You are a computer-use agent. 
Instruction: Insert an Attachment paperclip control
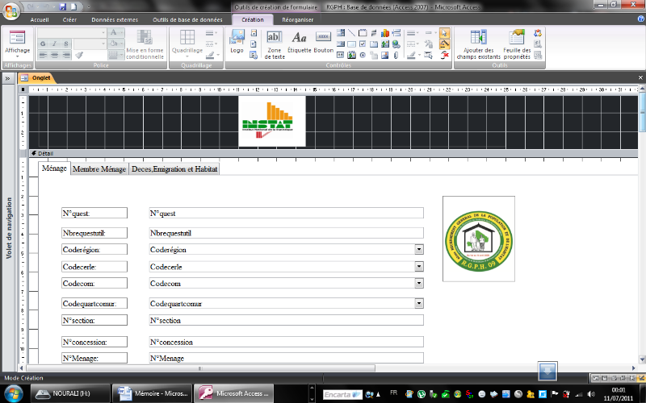[396, 55]
